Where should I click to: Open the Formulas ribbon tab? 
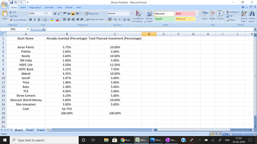coord(49,7)
